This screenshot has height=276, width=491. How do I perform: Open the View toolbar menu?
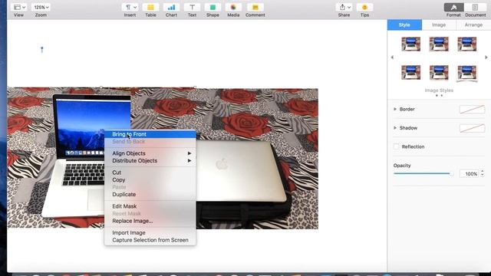(19, 7)
